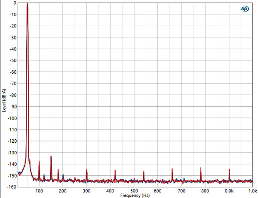Click the '300' frequency axis label
The width and height of the screenshot is (258, 198).
click(87, 191)
